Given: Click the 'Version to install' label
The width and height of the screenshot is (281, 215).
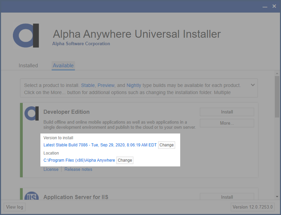Looking at the screenshot, I should coord(58,138).
